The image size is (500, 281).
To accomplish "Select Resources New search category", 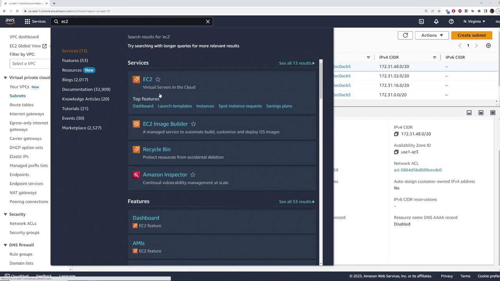I will point(78,70).
